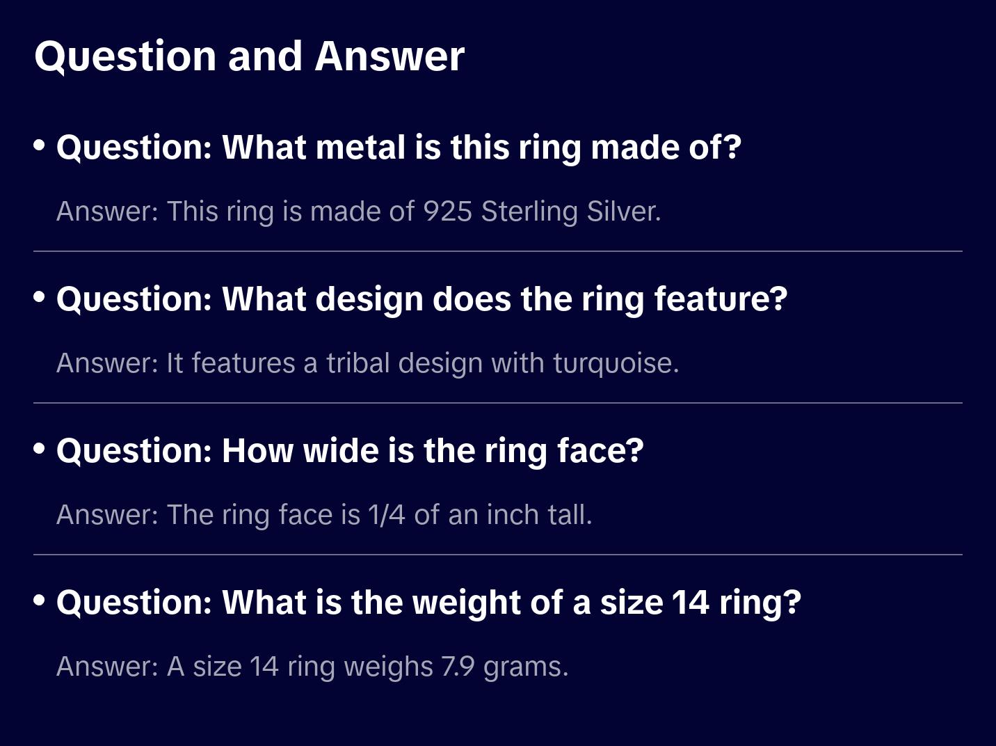Screen dimensions: 996x746
Task: Click the answer about the ring face size
Action: [324, 515]
